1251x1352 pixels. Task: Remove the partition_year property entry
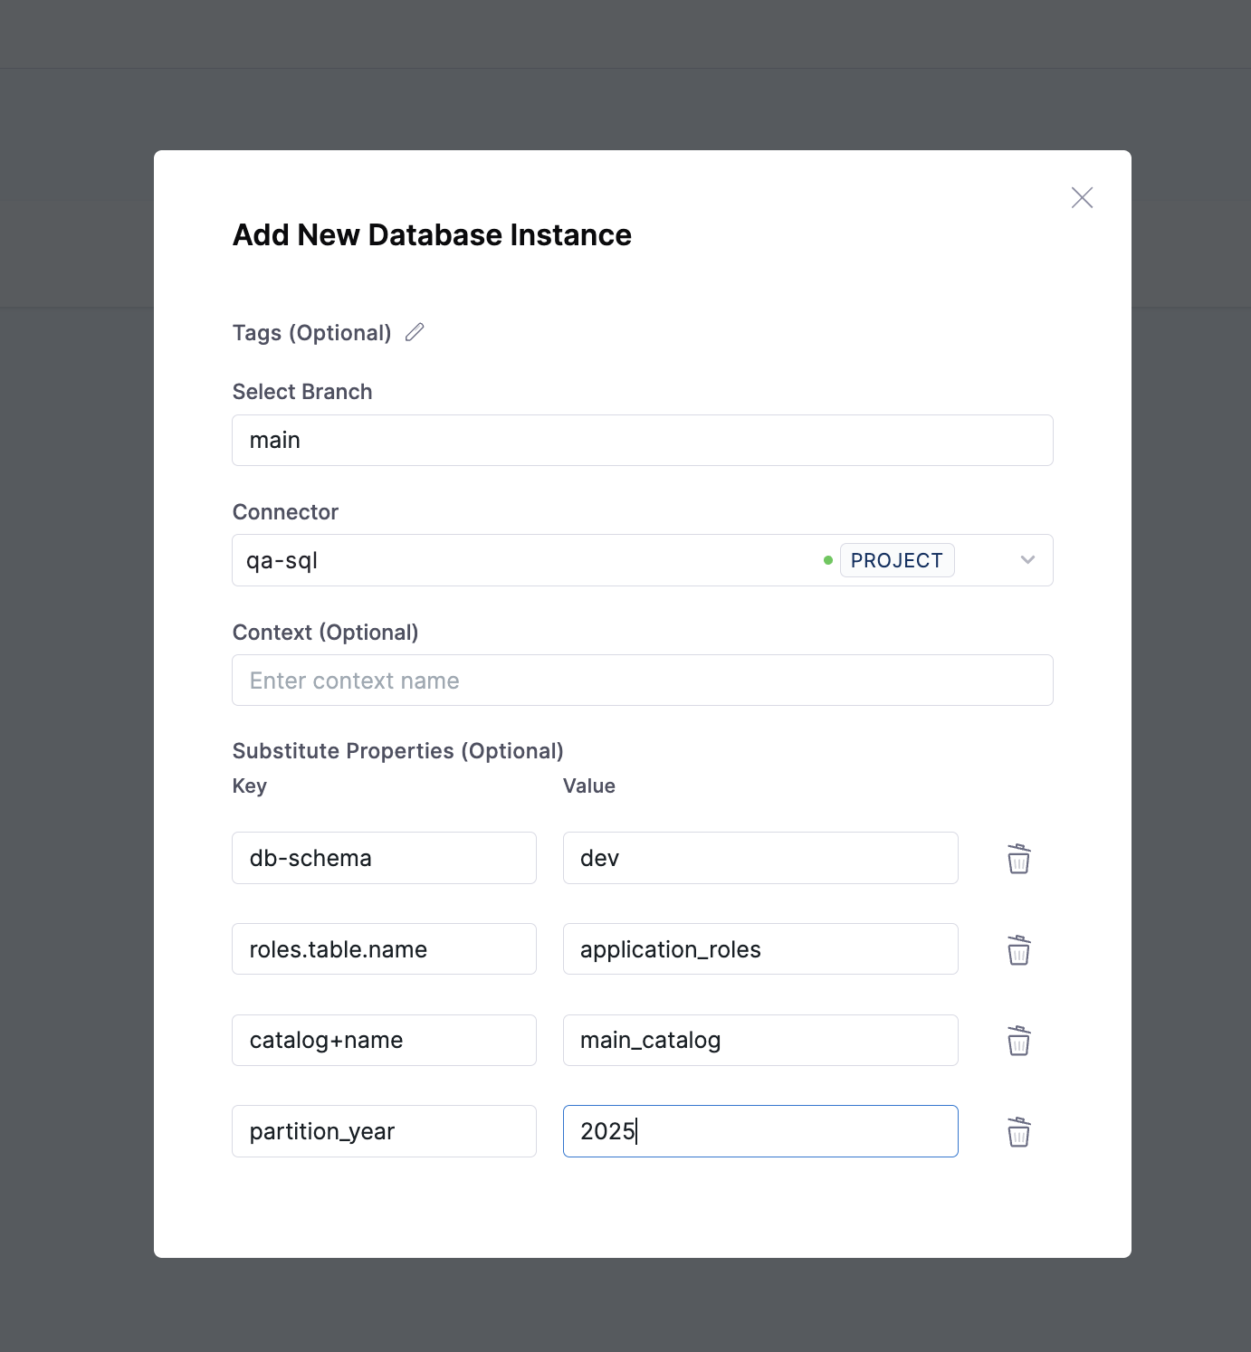(x=1018, y=1131)
